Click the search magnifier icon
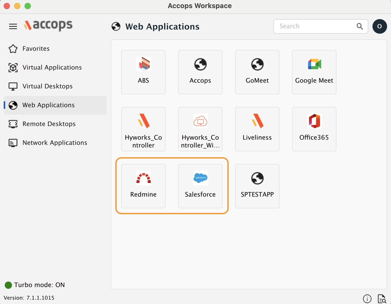Viewport: 391px width, 304px height. tap(360, 26)
